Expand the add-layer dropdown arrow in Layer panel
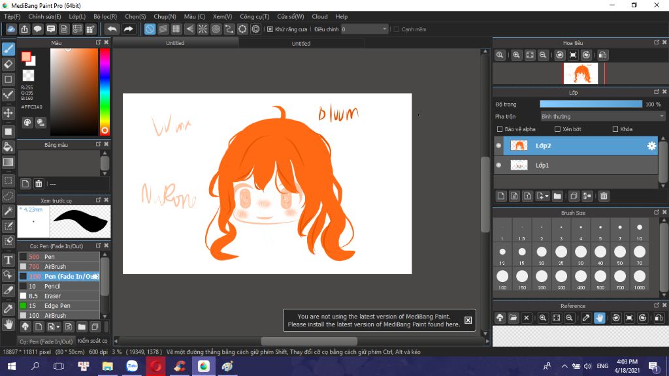 coord(547,196)
